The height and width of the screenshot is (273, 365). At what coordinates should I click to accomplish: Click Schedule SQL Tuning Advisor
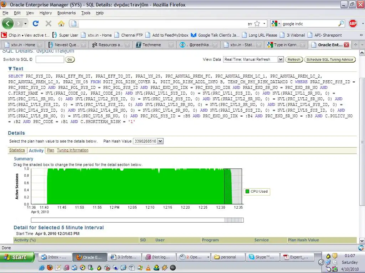(330, 59)
